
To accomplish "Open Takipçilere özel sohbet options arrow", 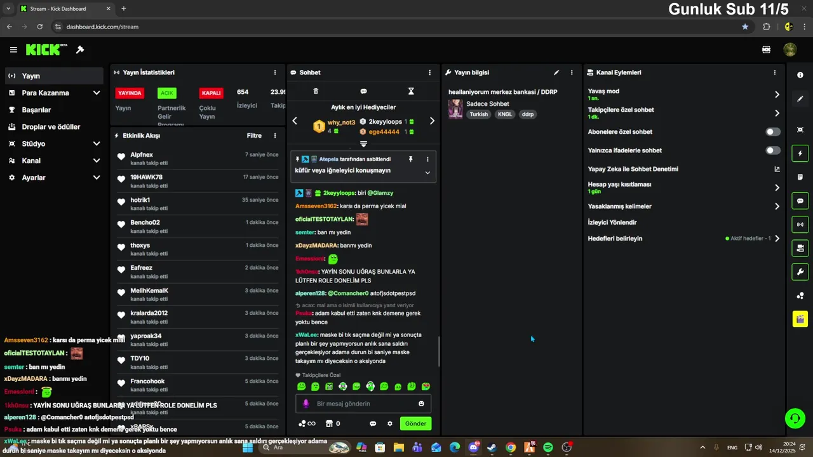I will pyautogui.click(x=777, y=113).
